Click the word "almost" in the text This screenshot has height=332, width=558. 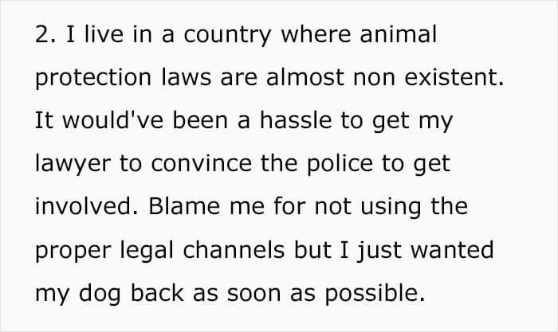pyautogui.click(x=305, y=77)
